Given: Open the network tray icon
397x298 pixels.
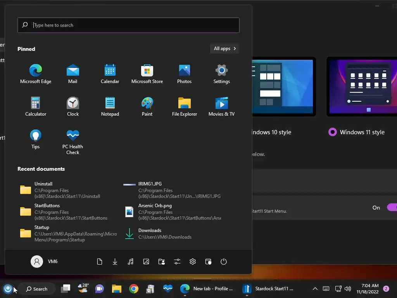Looking at the screenshot, I should click(338, 289).
